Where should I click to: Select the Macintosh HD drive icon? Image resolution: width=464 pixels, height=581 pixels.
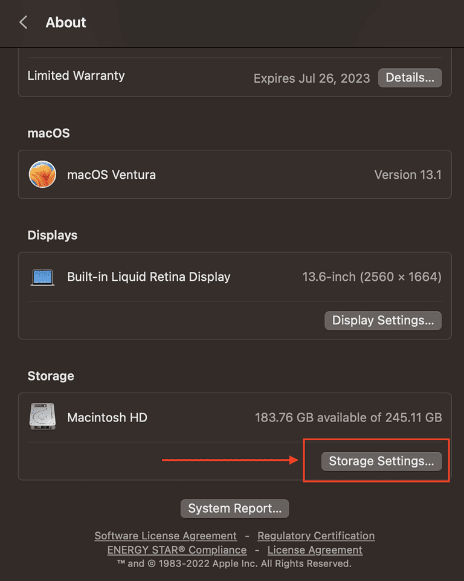[x=42, y=417]
